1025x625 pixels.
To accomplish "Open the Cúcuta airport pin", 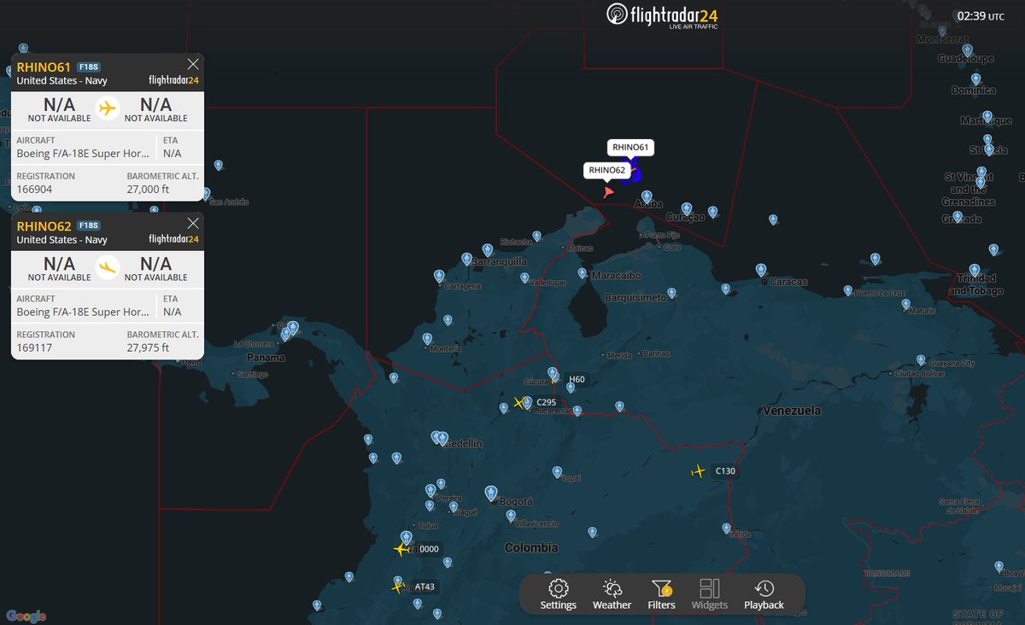I will 553,372.
